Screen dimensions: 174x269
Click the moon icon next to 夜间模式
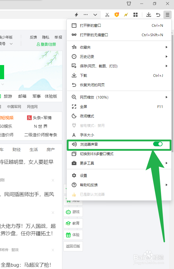[x=74, y=116]
